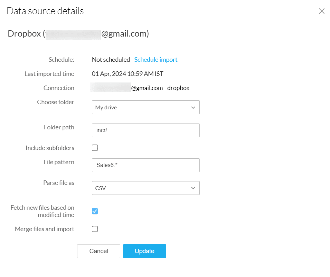This screenshot has width=330, height=277.
Task: Close the Data source details dialog
Action: [x=321, y=11]
